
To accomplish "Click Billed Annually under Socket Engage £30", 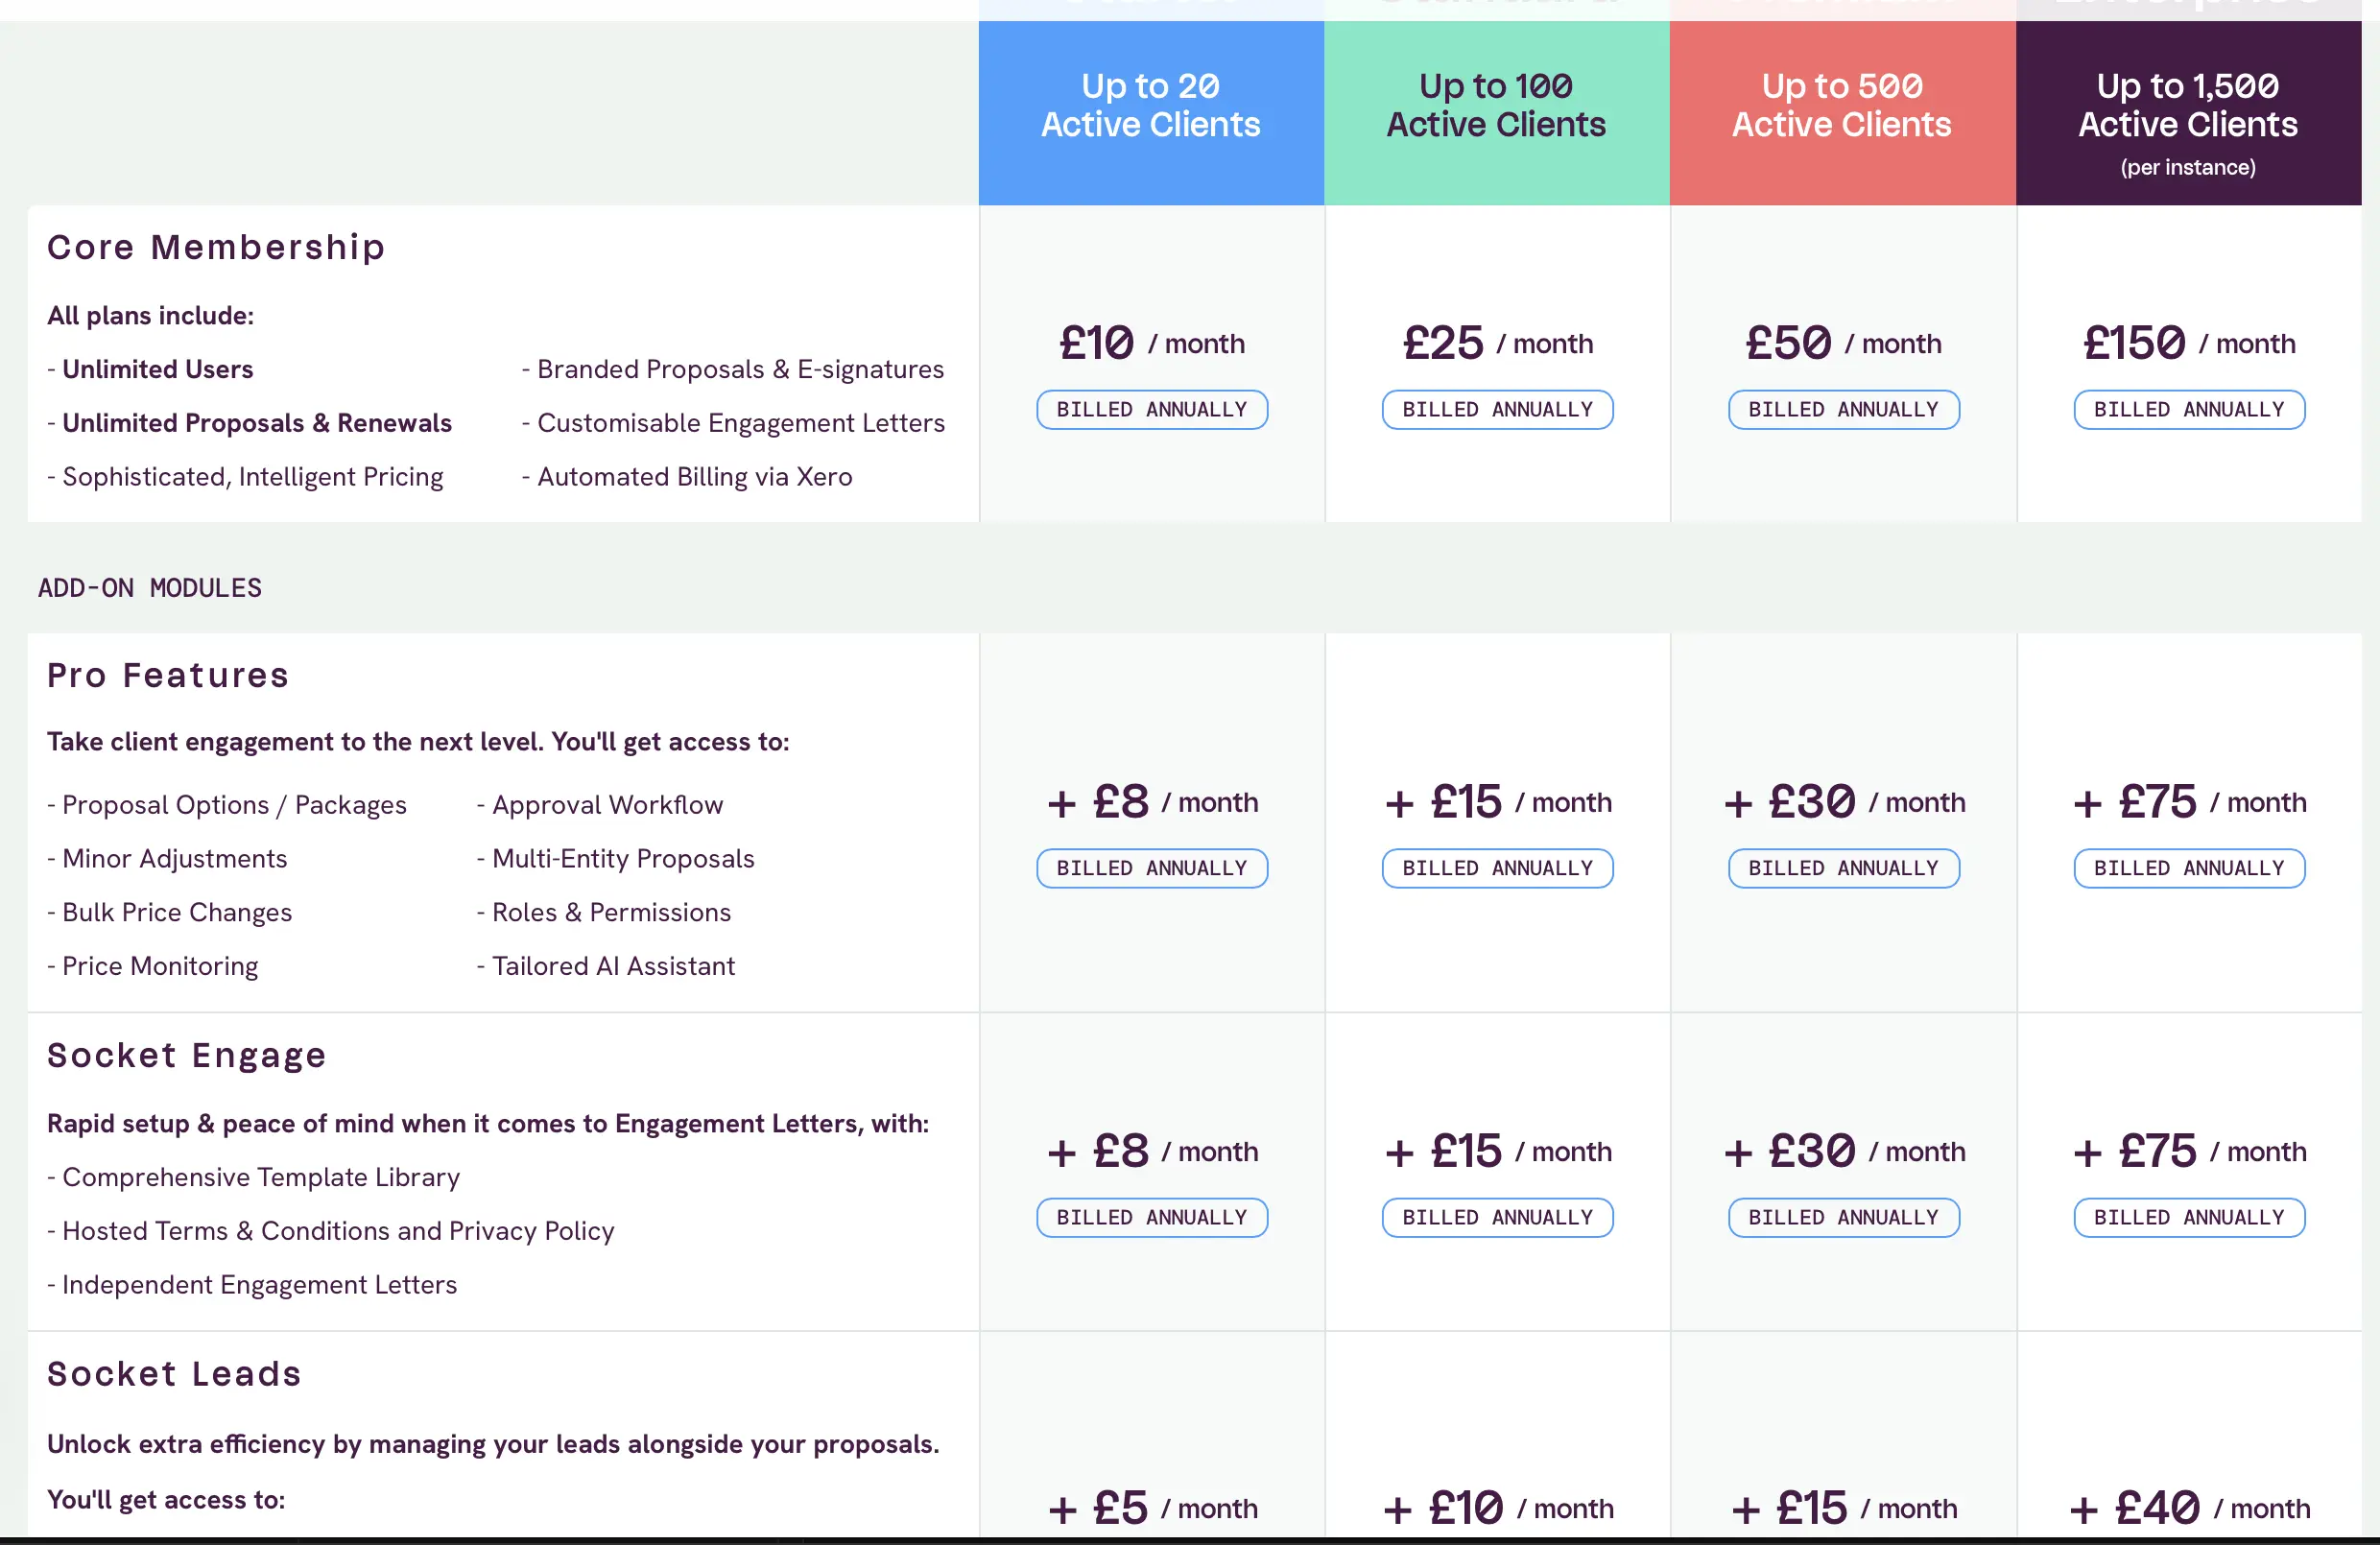I will coord(1843,1217).
